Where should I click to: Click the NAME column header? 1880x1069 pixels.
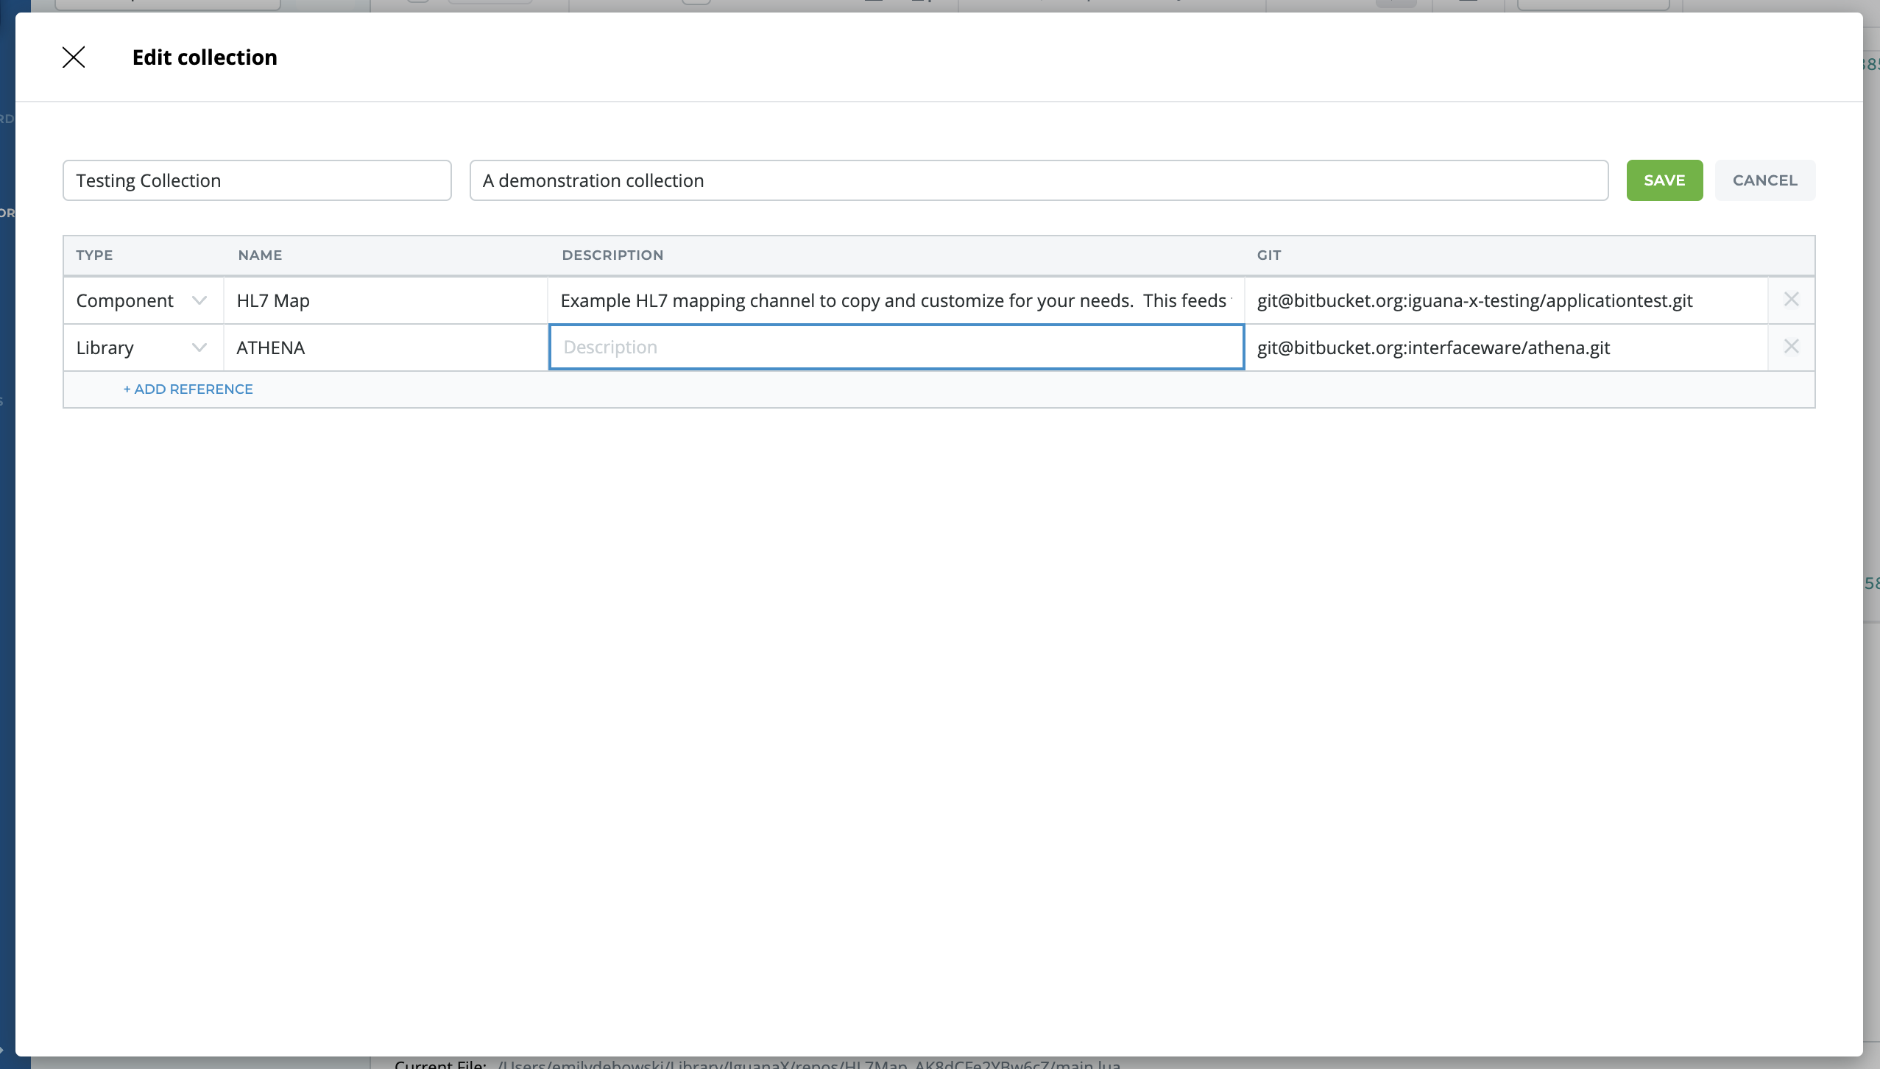(260, 255)
